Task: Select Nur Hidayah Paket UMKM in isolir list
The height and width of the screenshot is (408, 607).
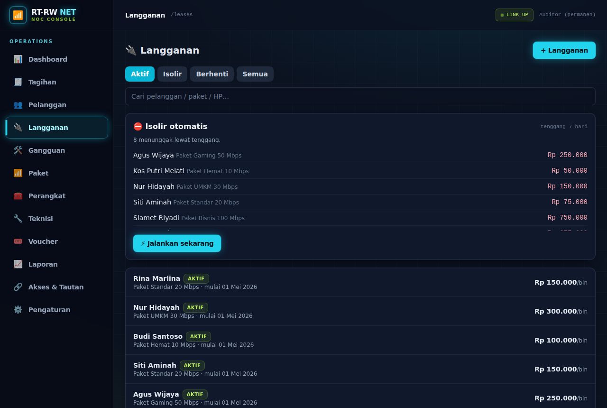Action: tap(360, 186)
